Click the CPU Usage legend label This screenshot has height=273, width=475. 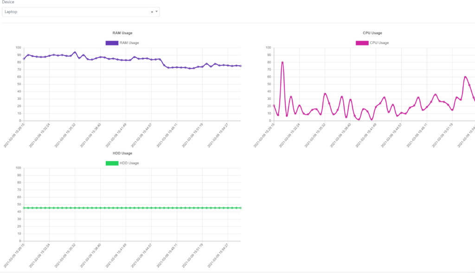coord(379,43)
